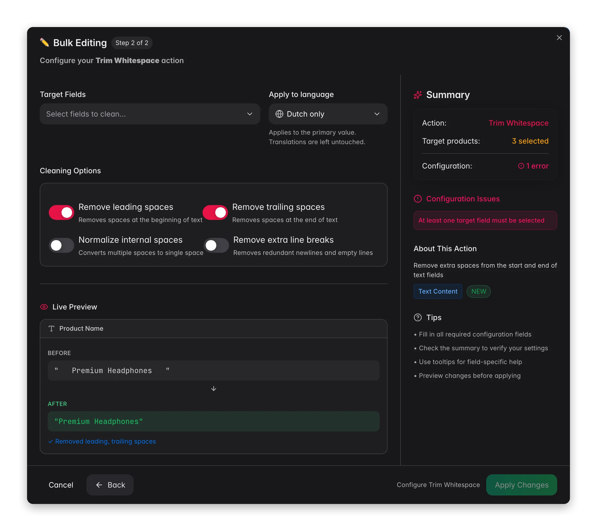The image size is (597, 531).
Task: Click tip Check the summary to verify settings
Action: (483, 348)
